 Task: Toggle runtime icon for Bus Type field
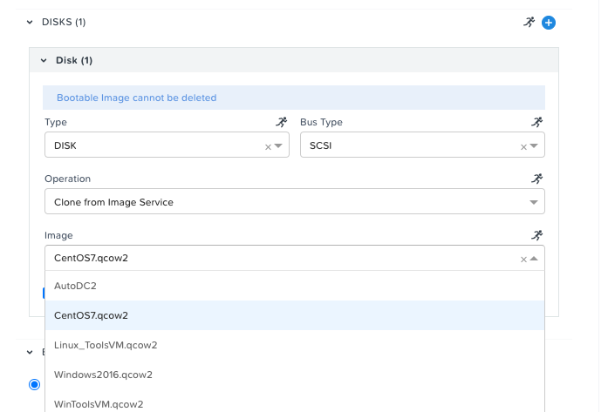click(537, 122)
